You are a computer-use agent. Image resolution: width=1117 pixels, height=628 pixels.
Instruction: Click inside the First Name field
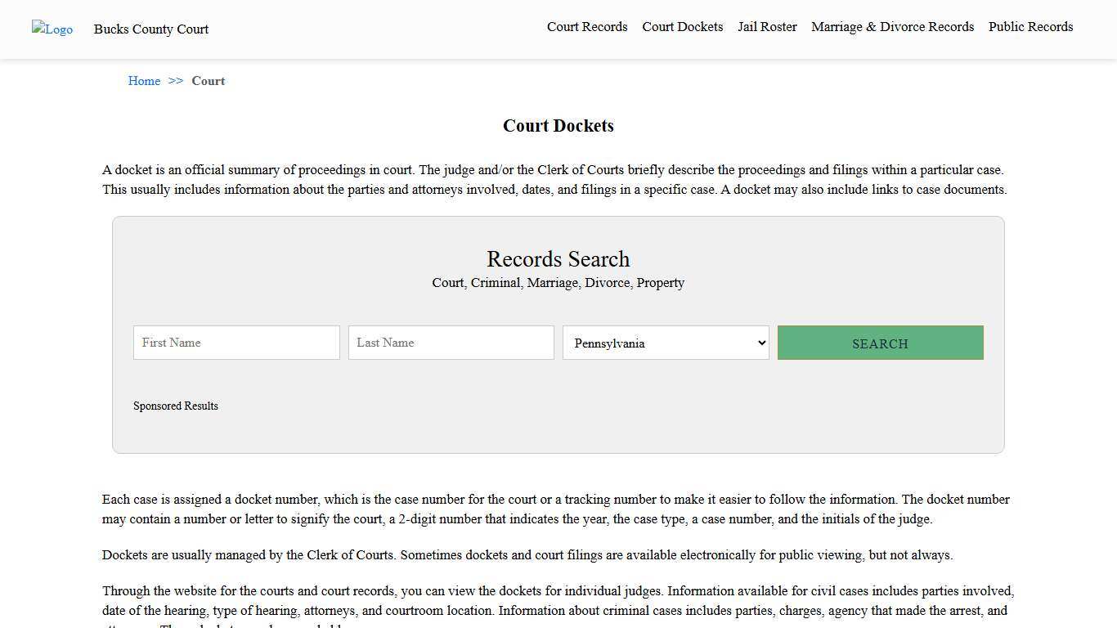click(236, 343)
